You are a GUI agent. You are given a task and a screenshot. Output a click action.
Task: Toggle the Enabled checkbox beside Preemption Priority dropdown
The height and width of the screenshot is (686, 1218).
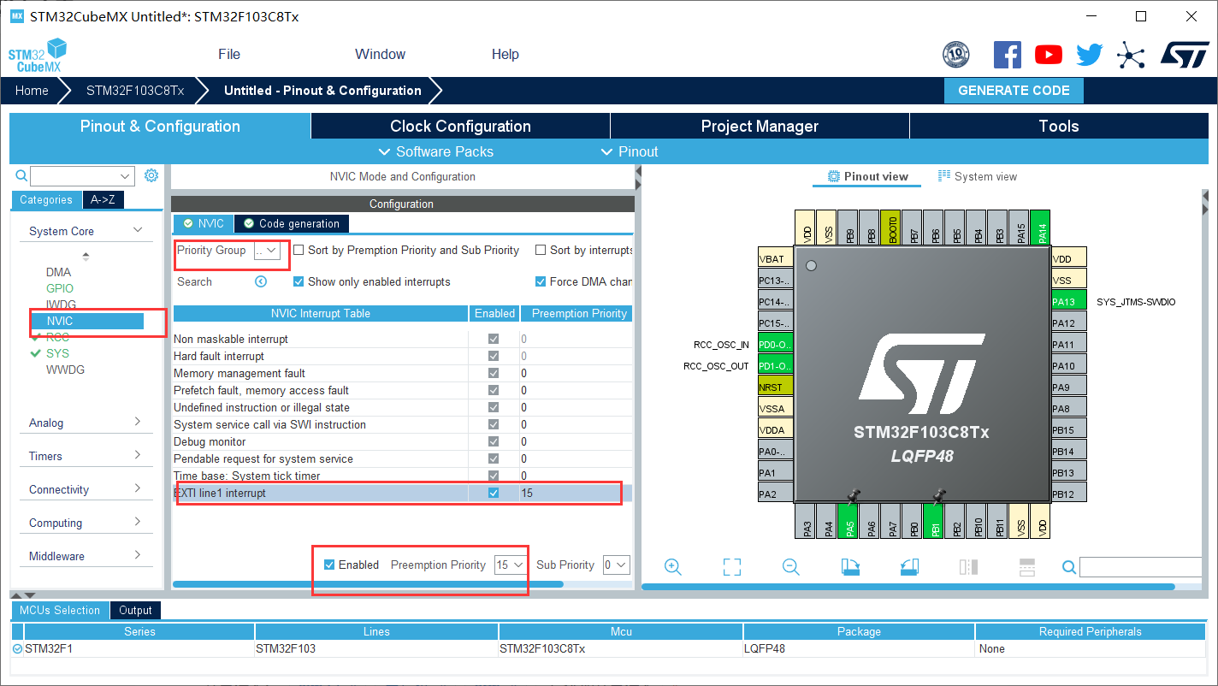point(329,565)
